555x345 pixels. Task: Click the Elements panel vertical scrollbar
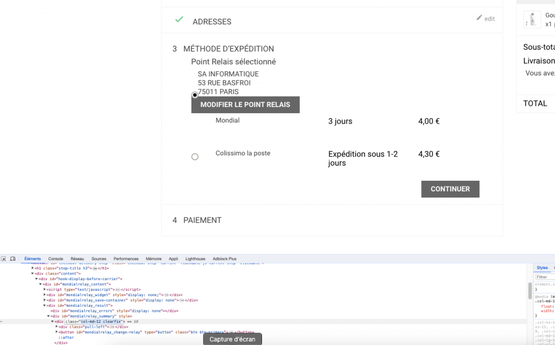[530, 290]
